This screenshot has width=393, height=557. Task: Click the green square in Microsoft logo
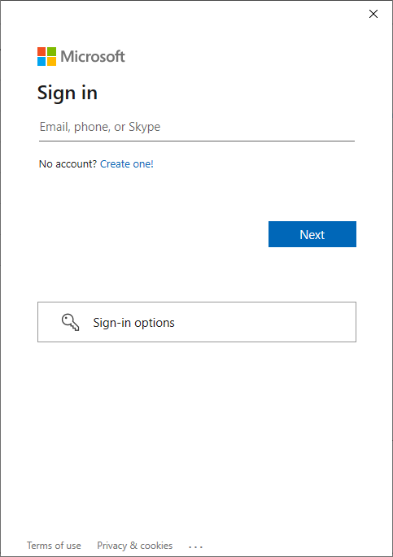(51, 51)
